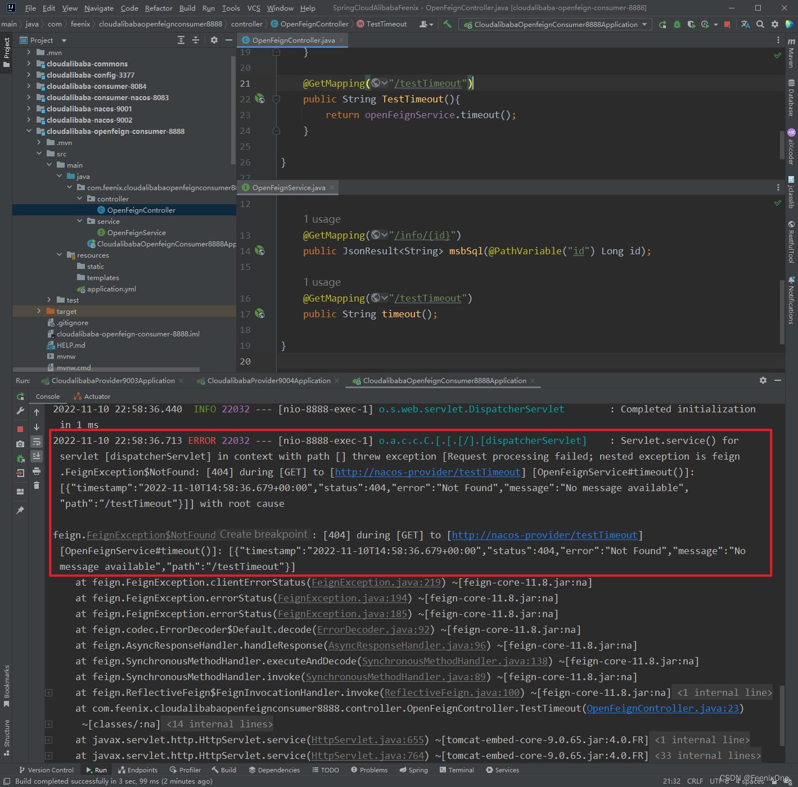Open the ErrorDecoder.java:92 stack trace link
Image resolution: width=798 pixels, height=787 pixels.
tap(373, 629)
